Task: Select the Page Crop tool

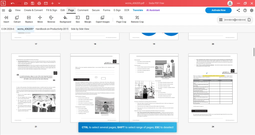Action: tap(121, 19)
